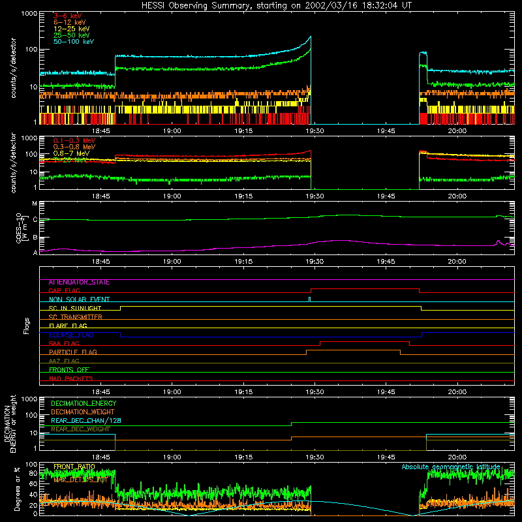Select the SC_IN_SUNLIGHT flag label
The height and width of the screenshot is (522, 522).
75,308
